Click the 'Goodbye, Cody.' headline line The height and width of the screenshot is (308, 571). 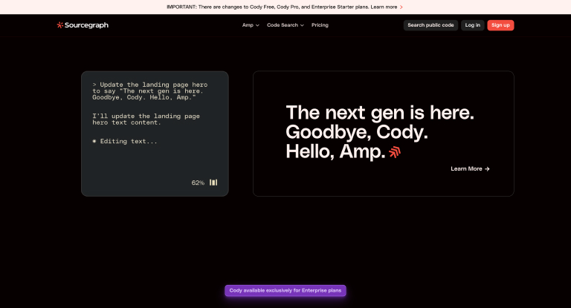[x=357, y=132]
